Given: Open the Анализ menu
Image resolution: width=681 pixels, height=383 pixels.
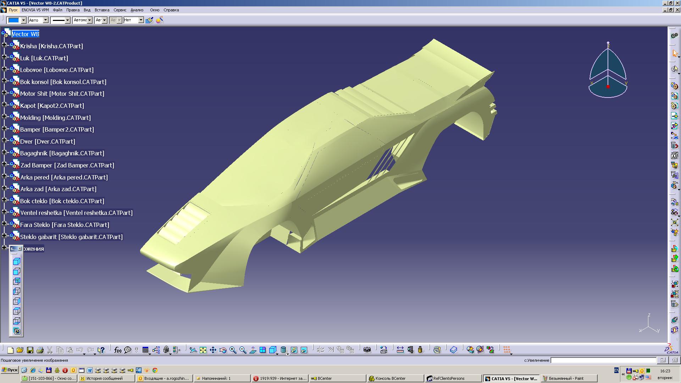Looking at the screenshot, I should tap(137, 10).
